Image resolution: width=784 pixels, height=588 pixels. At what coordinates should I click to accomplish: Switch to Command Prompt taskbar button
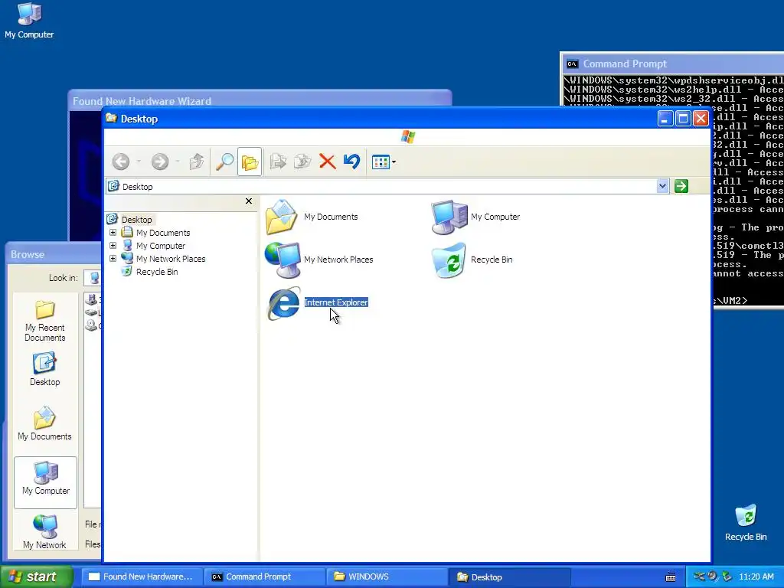[264, 577]
